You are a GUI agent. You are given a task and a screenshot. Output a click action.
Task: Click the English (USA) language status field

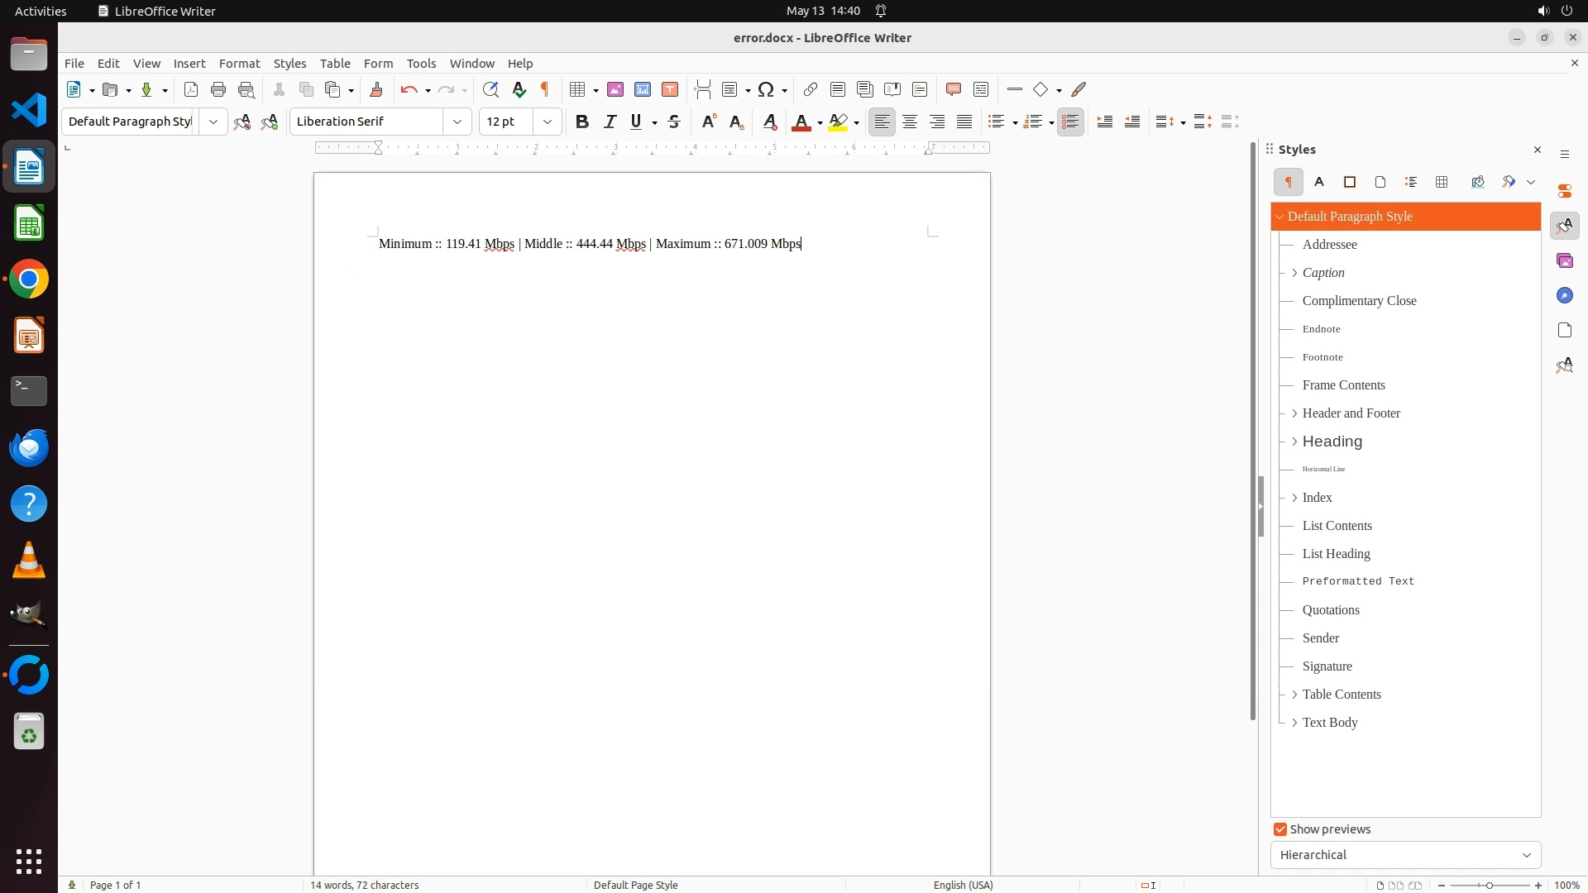963,885
